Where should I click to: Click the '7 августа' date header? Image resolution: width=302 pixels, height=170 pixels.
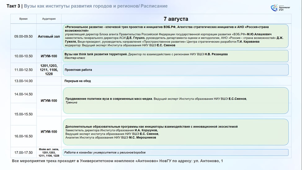click(x=176, y=19)
